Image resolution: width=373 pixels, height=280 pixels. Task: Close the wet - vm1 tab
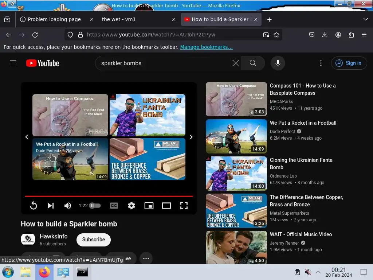tap(174, 19)
